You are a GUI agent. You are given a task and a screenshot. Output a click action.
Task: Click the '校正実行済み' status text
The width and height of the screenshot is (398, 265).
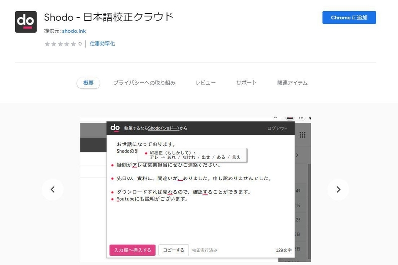[x=204, y=250]
